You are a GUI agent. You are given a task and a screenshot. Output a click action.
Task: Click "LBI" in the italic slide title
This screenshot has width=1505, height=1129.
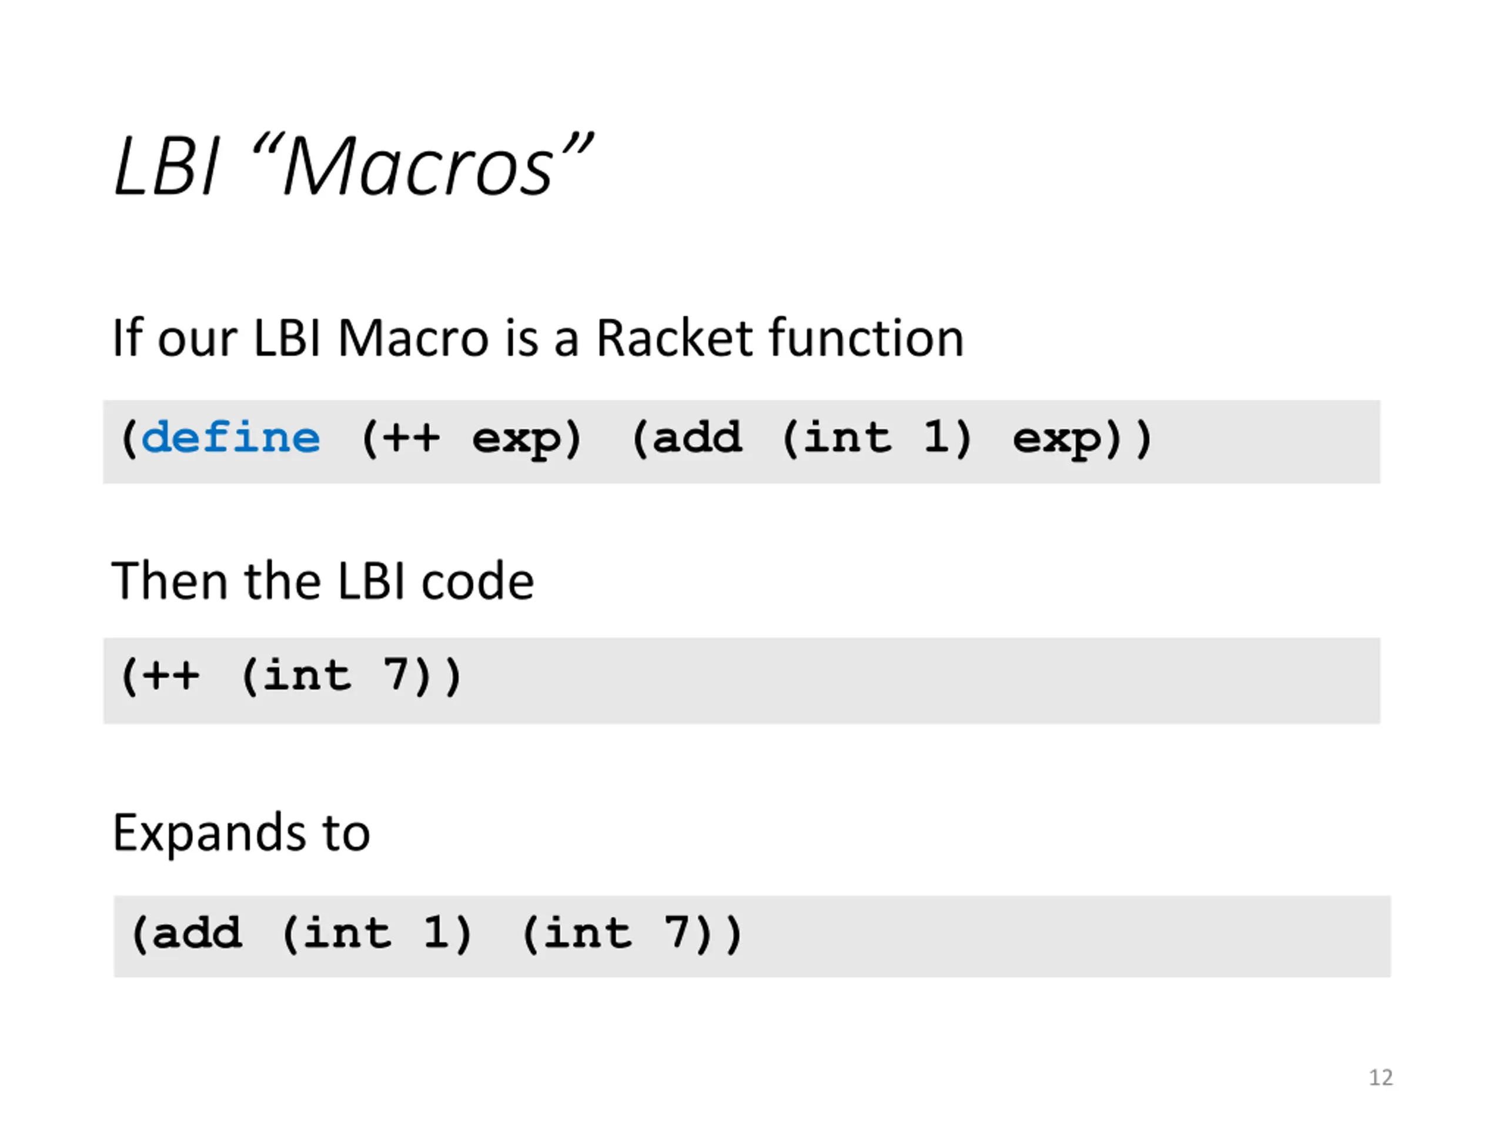coord(167,168)
